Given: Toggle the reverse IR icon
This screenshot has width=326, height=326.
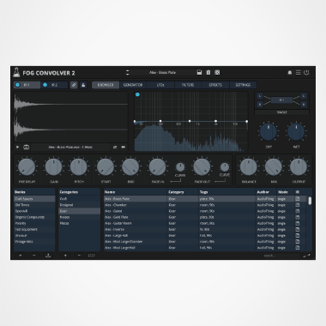Looking at the screenshot, I should [115, 147].
